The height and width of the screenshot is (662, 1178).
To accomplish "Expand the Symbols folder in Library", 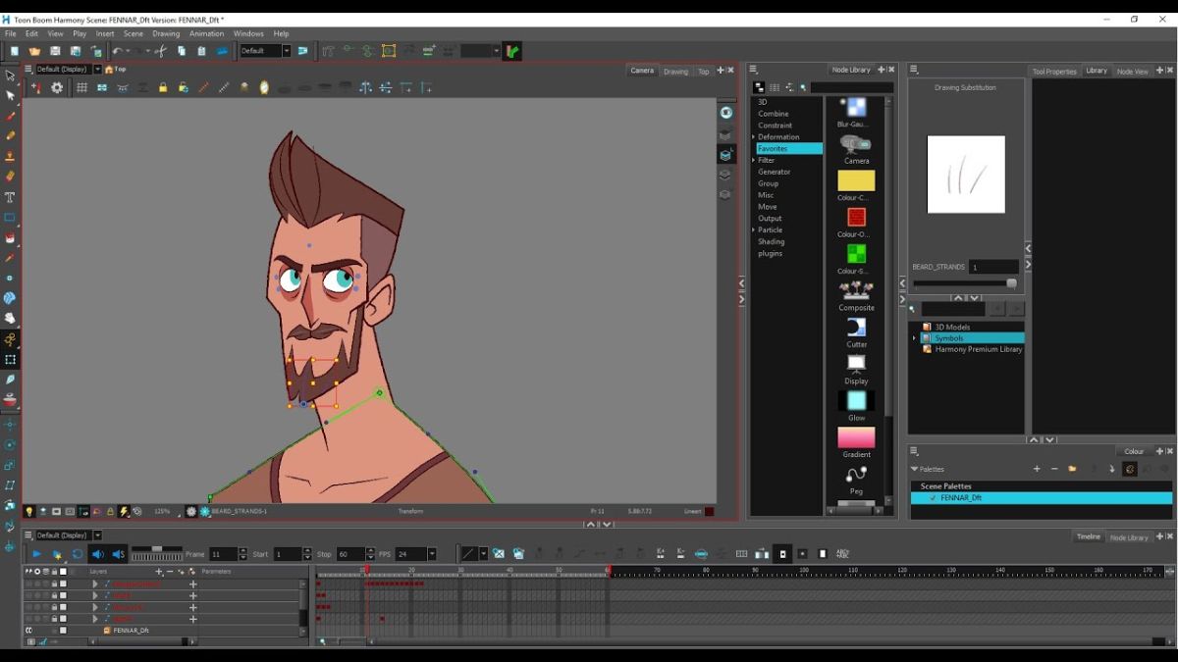I will point(914,338).
